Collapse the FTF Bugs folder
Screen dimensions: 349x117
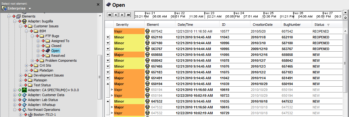(x=32, y=36)
